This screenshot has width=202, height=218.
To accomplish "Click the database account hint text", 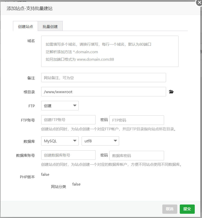I will click(x=112, y=165).
